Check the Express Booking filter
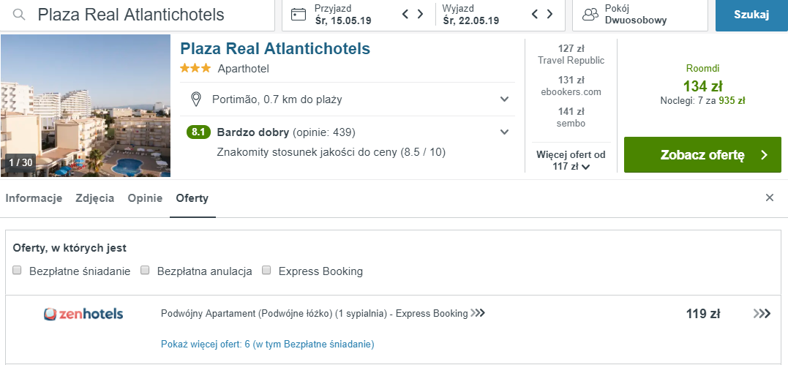This screenshot has height=365, width=788. 267,271
